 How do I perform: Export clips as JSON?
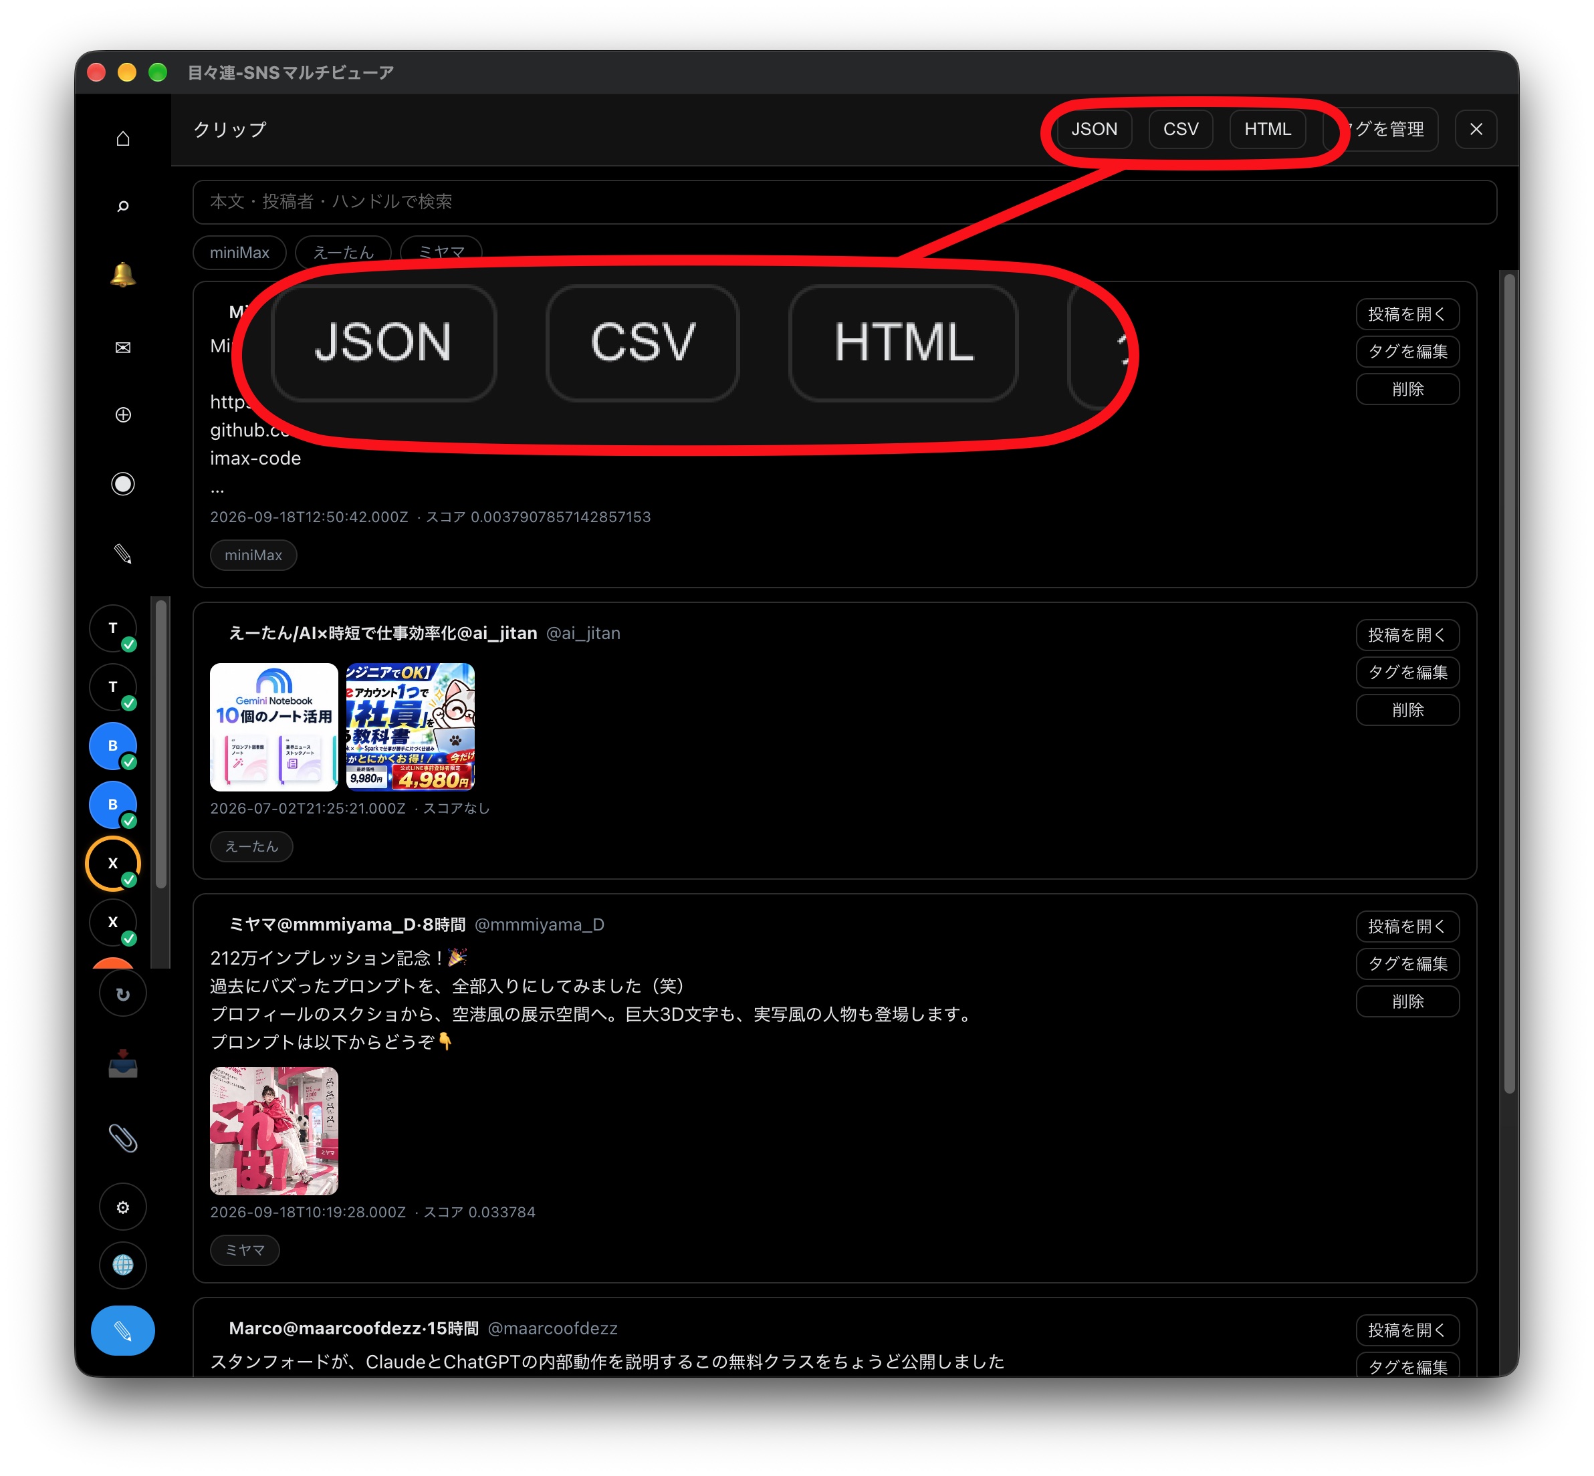(x=1094, y=128)
